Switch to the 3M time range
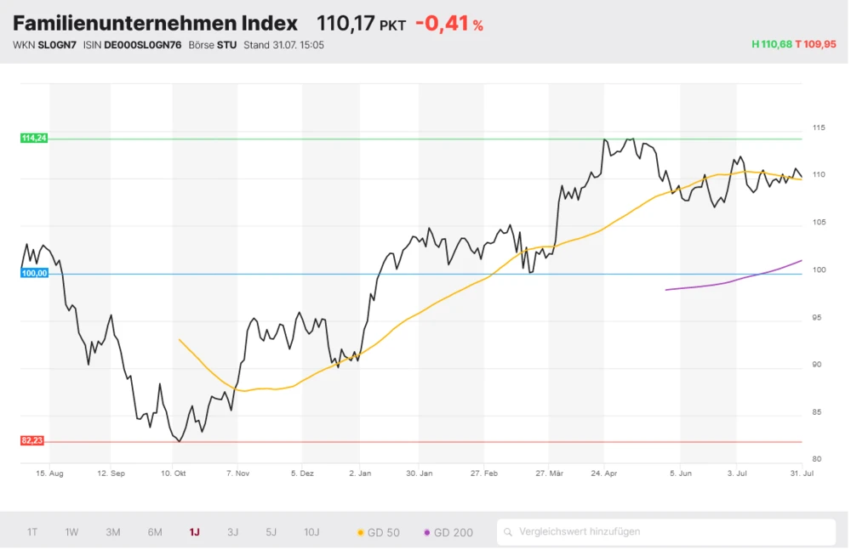Viewport: 851px width, 550px height. 113,533
